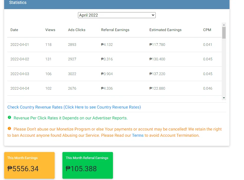Click the ₱5556.34 earnings amount

[23, 169]
